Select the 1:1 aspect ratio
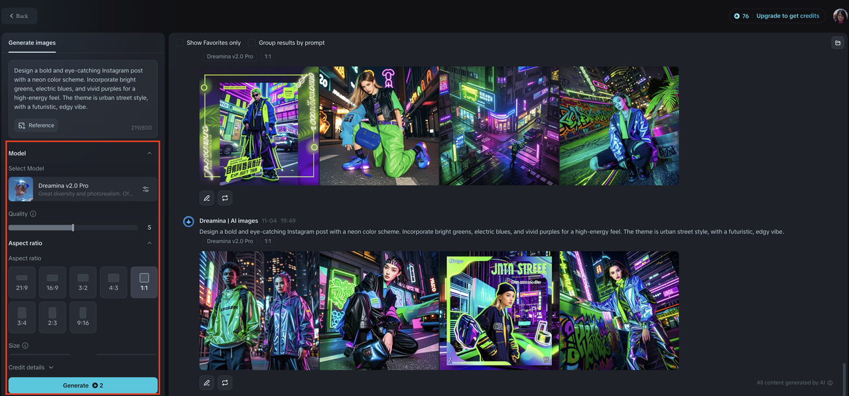This screenshot has width=849, height=396. click(145, 282)
